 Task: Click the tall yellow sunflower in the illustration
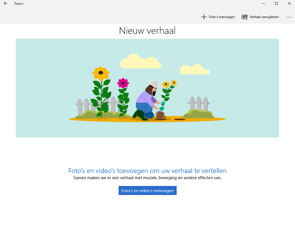pyautogui.click(x=101, y=73)
